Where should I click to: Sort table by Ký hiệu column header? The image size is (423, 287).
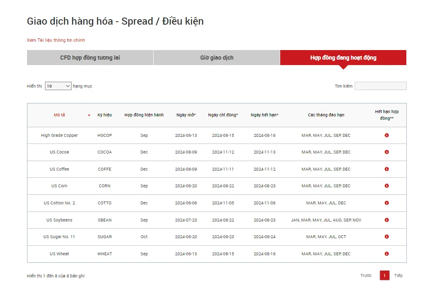coord(105,115)
